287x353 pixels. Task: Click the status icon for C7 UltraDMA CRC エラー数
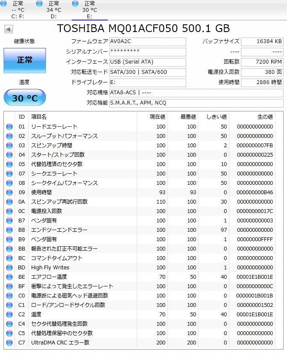tap(9, 343)
